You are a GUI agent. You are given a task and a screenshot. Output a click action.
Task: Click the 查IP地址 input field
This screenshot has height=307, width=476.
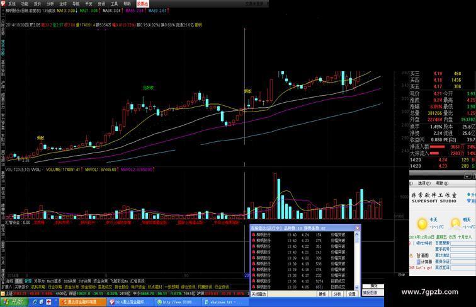click(x=463, y=255)
